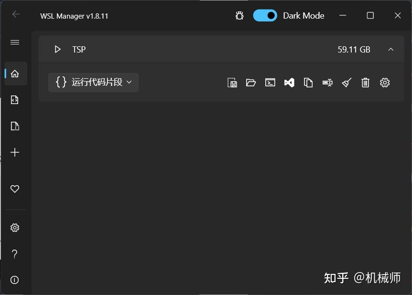This screenshot has width=412, height=295.
Task: Duplicate the TSP distribution
Action: [x=308, y=83]
